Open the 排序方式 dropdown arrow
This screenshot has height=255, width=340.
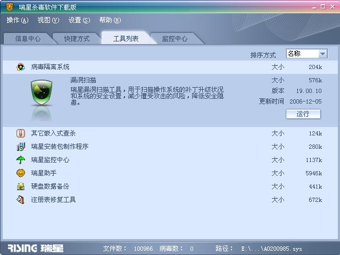tap(322, 54)
